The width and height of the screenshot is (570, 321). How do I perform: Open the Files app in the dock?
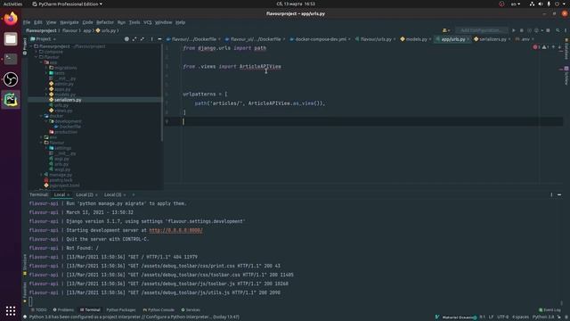point(11,39)
